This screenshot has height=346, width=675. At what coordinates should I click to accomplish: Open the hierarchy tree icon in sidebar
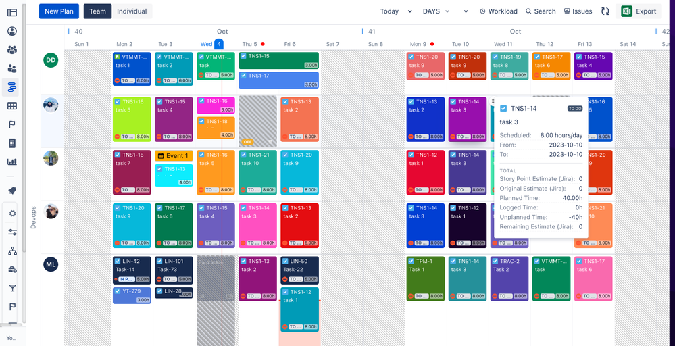point(12,251)
